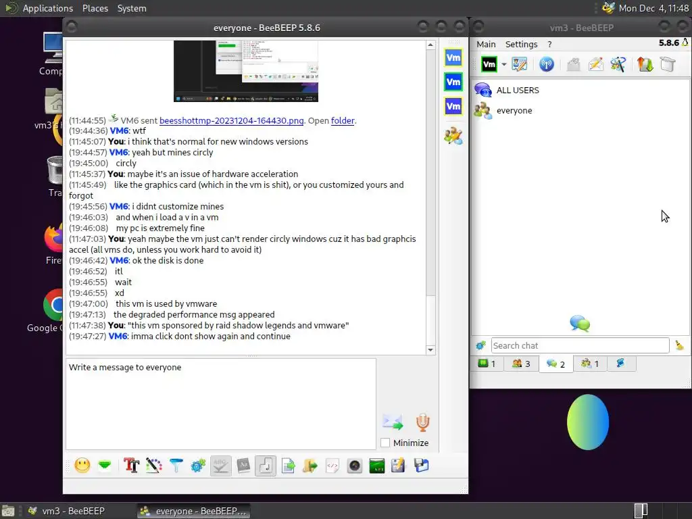
Task: Click the envelope with pencil compose icon
Action: [x=595, y=64]
